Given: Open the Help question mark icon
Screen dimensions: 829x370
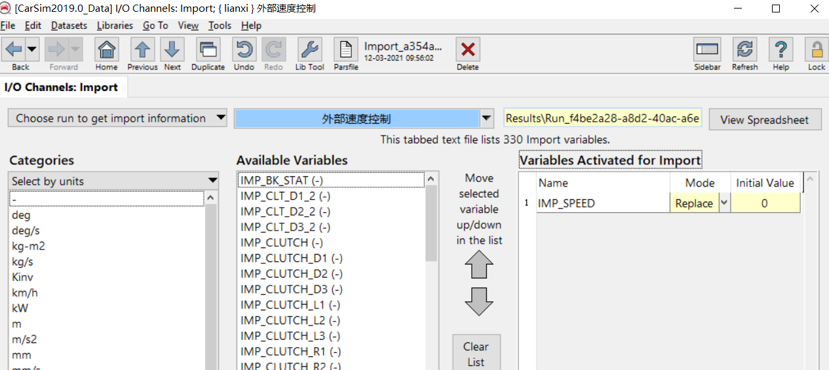Looking at the screenshot, I should point(781,49).
